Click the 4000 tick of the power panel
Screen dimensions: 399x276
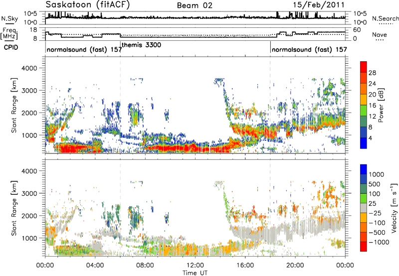pyautogui.click(x=29, y=68)
